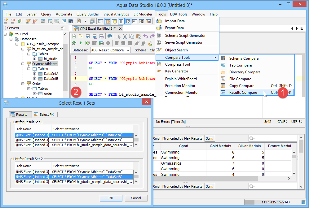Image resolution: width=309 pixels, height=208 pixels.
Task: Click the red unregister server toolbar icon
Action: pos(13,21)
